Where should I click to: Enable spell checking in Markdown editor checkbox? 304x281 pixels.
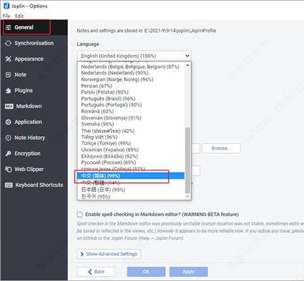click(80, 215)
